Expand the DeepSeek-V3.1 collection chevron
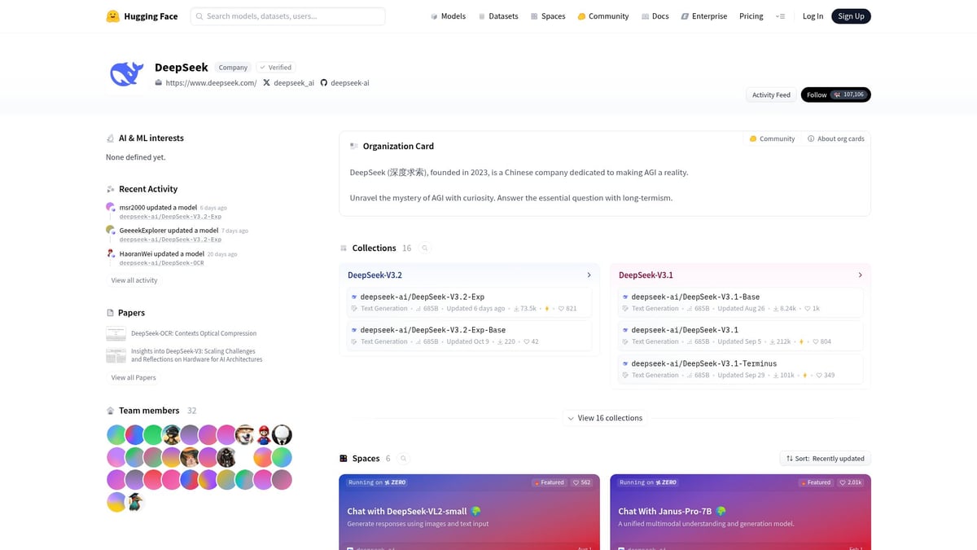This screenshot has width=977, height=550. point(861,275)
